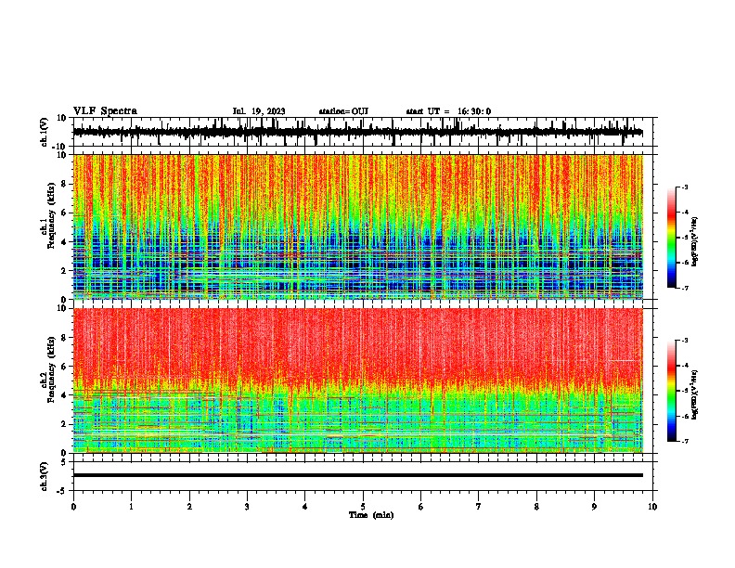The image size is (735, 568).
Task: Click time axis tick label '5'
Action: (363, 507)
